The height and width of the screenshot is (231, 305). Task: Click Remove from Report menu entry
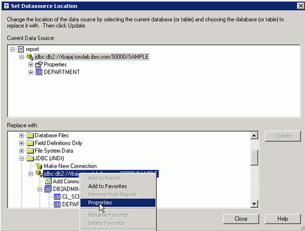(118, 194)
